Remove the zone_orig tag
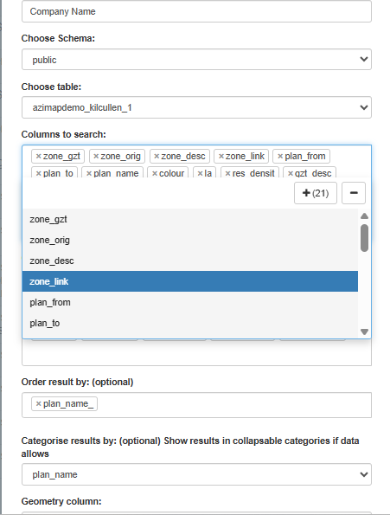This screenshot has width=390, height=515. tap(96, 157)
